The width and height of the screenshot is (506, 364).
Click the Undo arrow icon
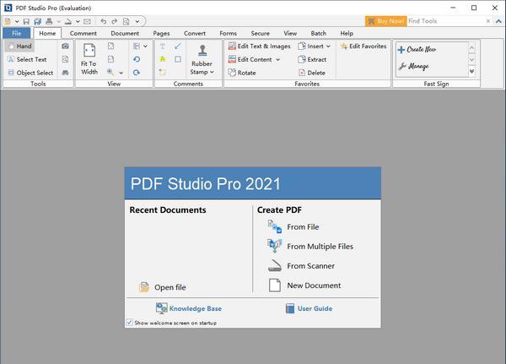tap(103, 21)
